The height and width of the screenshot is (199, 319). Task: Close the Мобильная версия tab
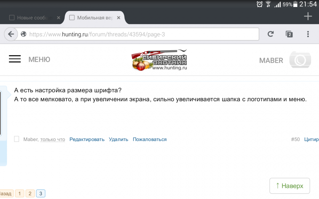118,18
